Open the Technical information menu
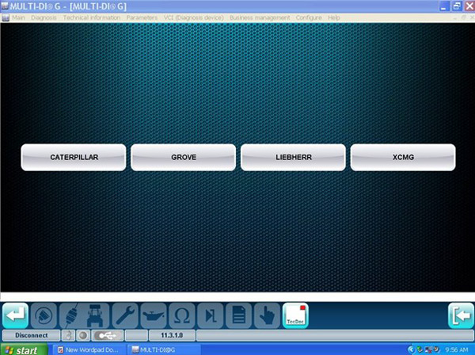 coord(93,17)
